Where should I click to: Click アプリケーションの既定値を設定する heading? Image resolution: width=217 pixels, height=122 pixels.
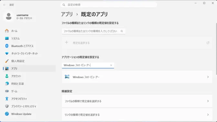[x=80, y=57]
